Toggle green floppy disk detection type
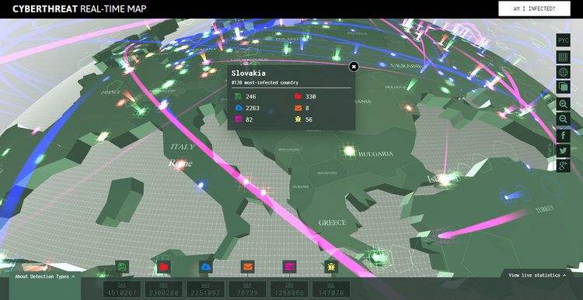Image resolution: width=583 pixels, height=300 pixels. (122, 267)
